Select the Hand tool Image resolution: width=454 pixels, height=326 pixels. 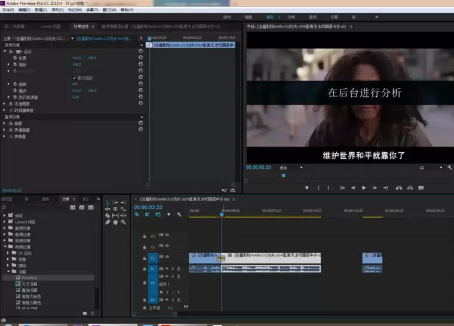point(115,222)
